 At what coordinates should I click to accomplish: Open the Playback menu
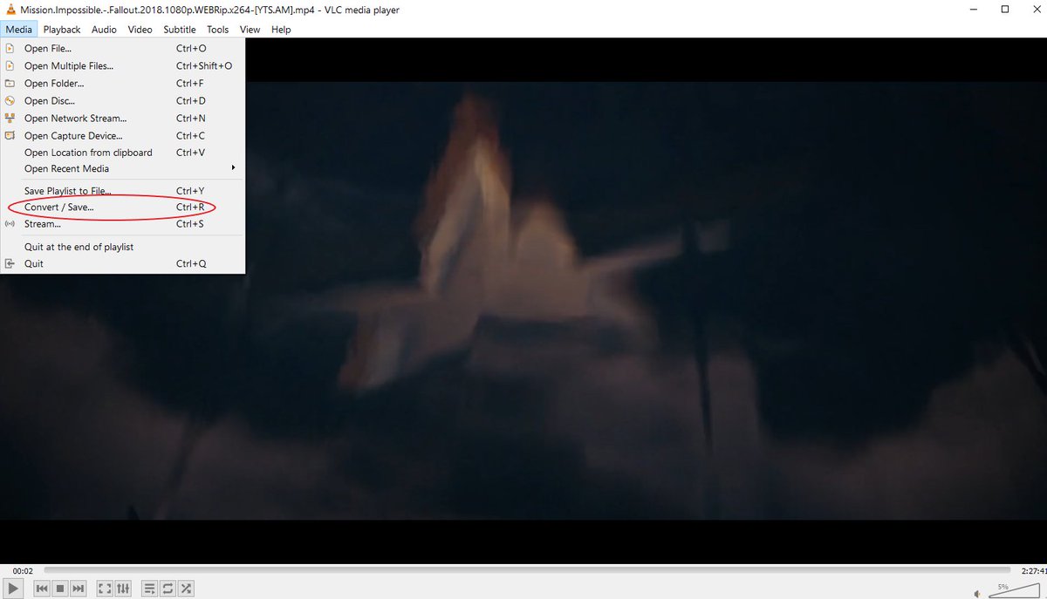62,29
